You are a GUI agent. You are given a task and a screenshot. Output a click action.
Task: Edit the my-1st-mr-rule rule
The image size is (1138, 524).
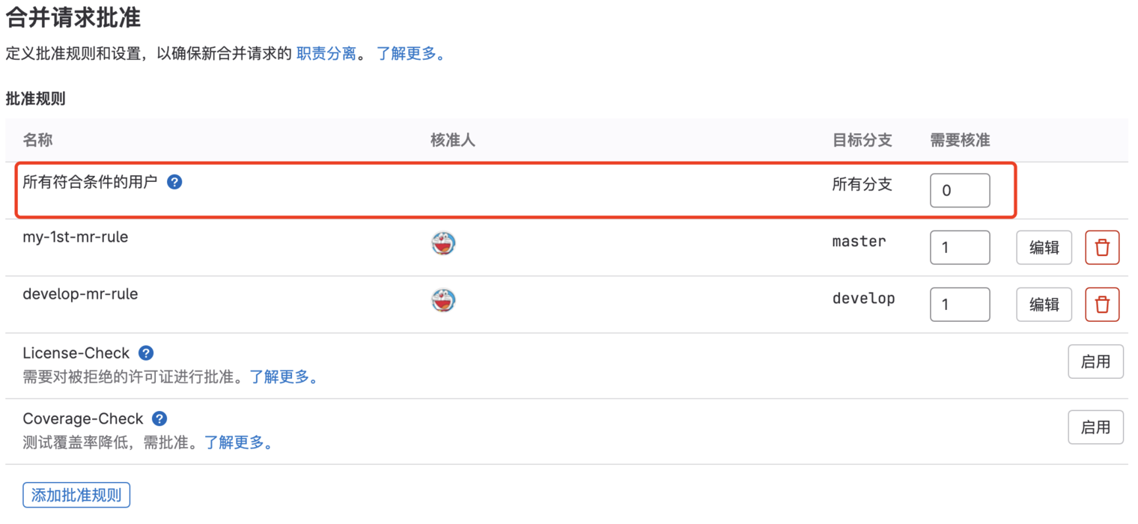tap(1044, 248)
